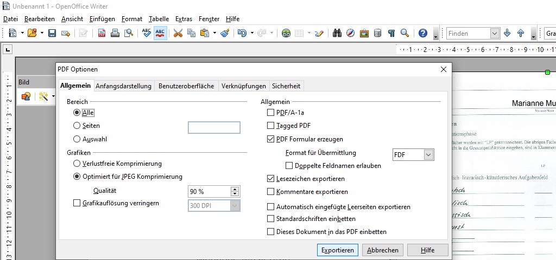Open the Finden search box dropdown arrow
This screenshot has height=260, width=556.
pyautogui.click(x=495, y=33)
